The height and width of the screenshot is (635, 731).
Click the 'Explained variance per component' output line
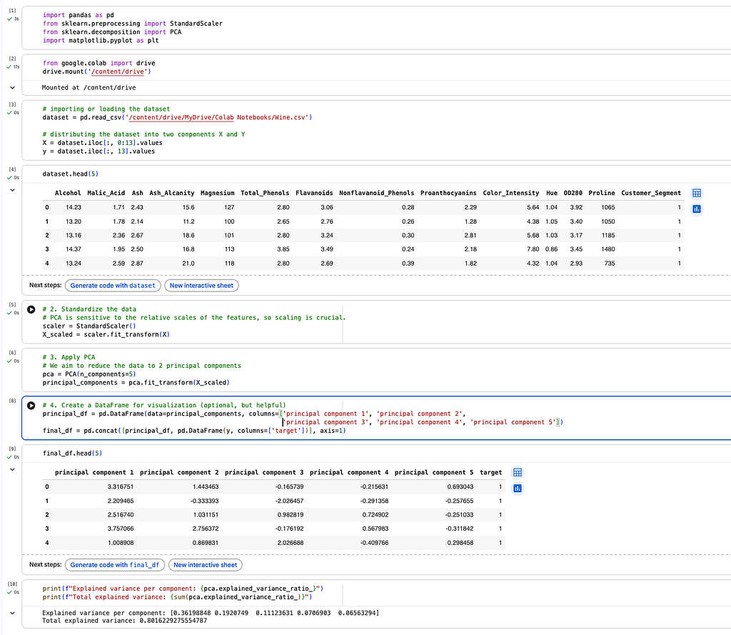pyautogui.click(x=211, y=613)
